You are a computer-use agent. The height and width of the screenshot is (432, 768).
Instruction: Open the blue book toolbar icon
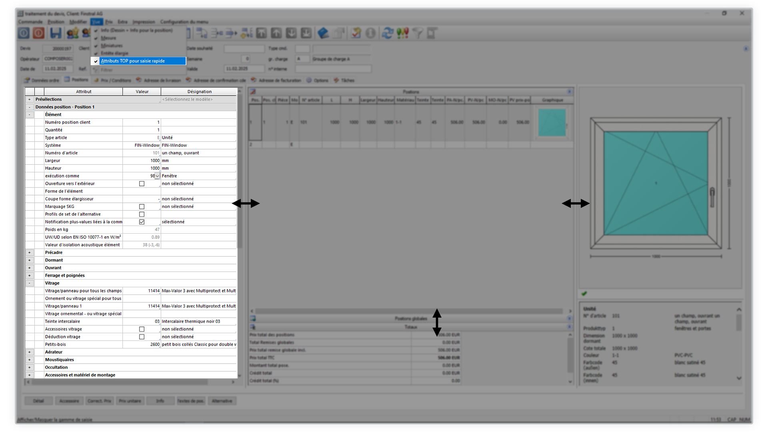coord(323,33)
